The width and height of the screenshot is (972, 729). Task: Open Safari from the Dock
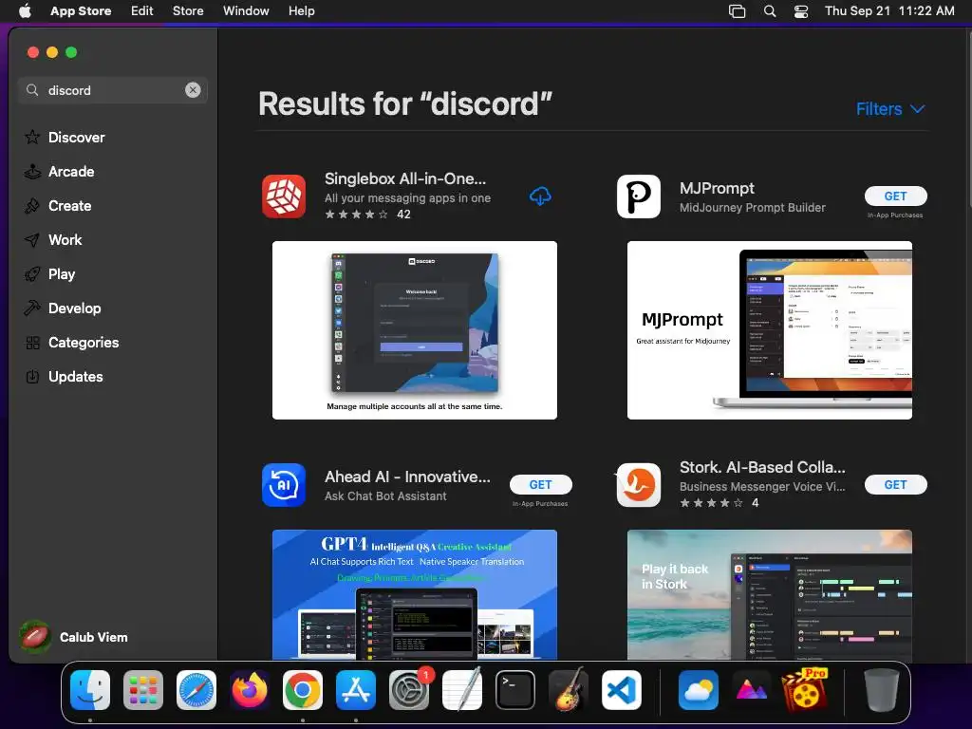click(196, 690)
